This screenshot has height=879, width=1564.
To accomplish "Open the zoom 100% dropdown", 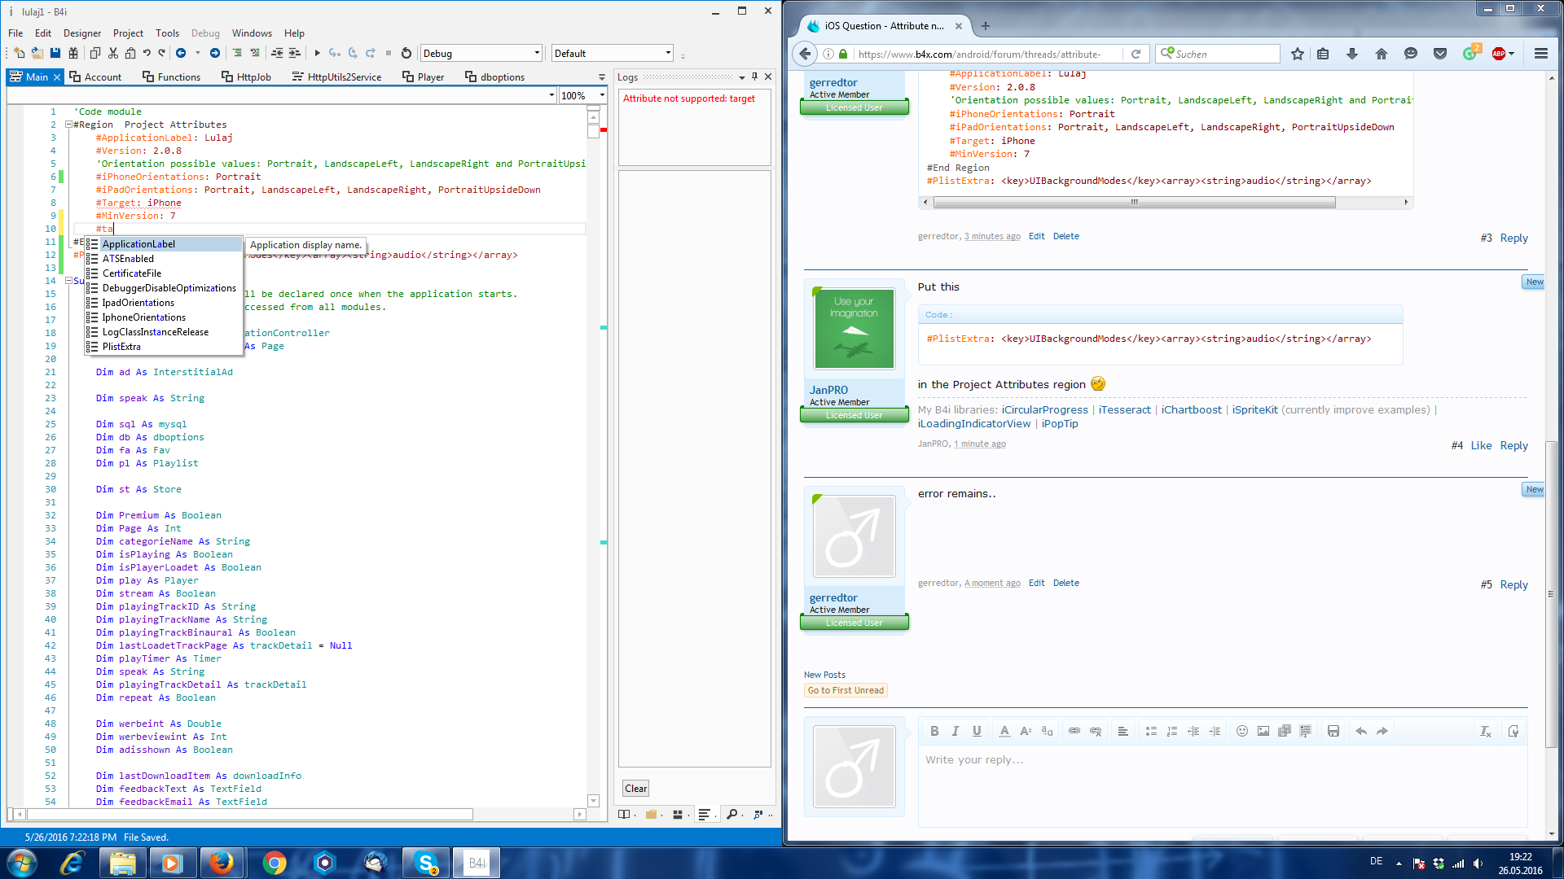I will coord(602,95).
